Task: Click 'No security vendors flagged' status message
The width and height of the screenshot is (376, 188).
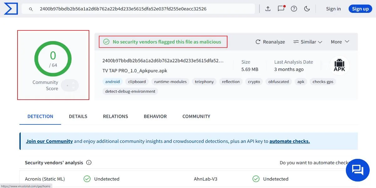Action: [167, 42]
